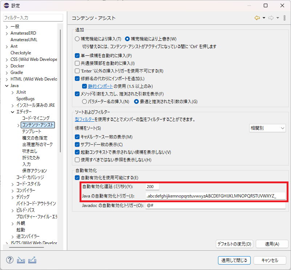
Task: Click the import preferences icon
Action: pos(21,260)
